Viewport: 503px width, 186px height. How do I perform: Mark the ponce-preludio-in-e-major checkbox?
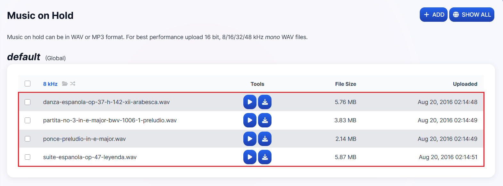point(28,139)
